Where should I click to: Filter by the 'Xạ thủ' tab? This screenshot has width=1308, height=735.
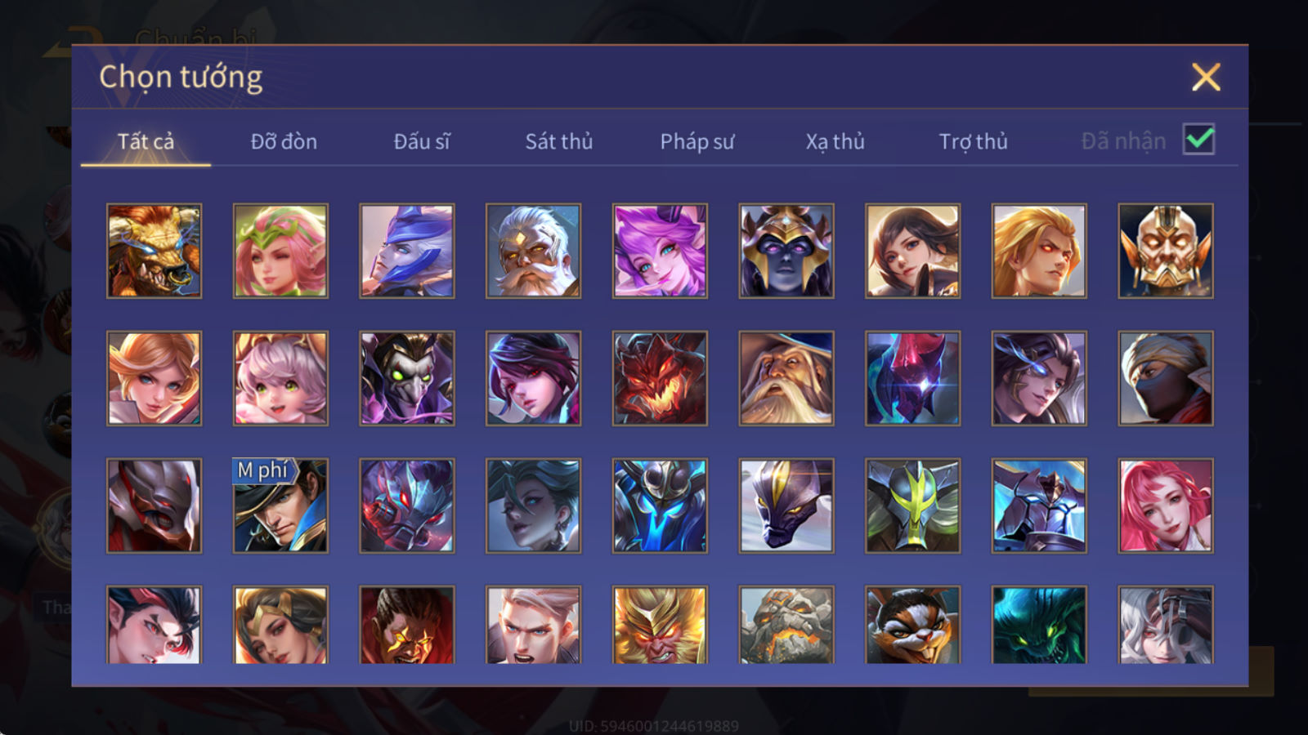click(x=835, y=141)
